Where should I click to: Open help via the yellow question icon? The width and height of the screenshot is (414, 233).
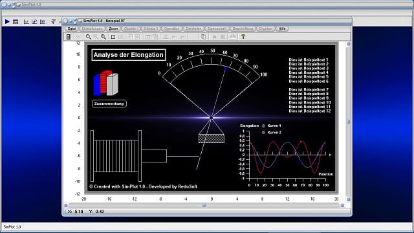(243, 37)
